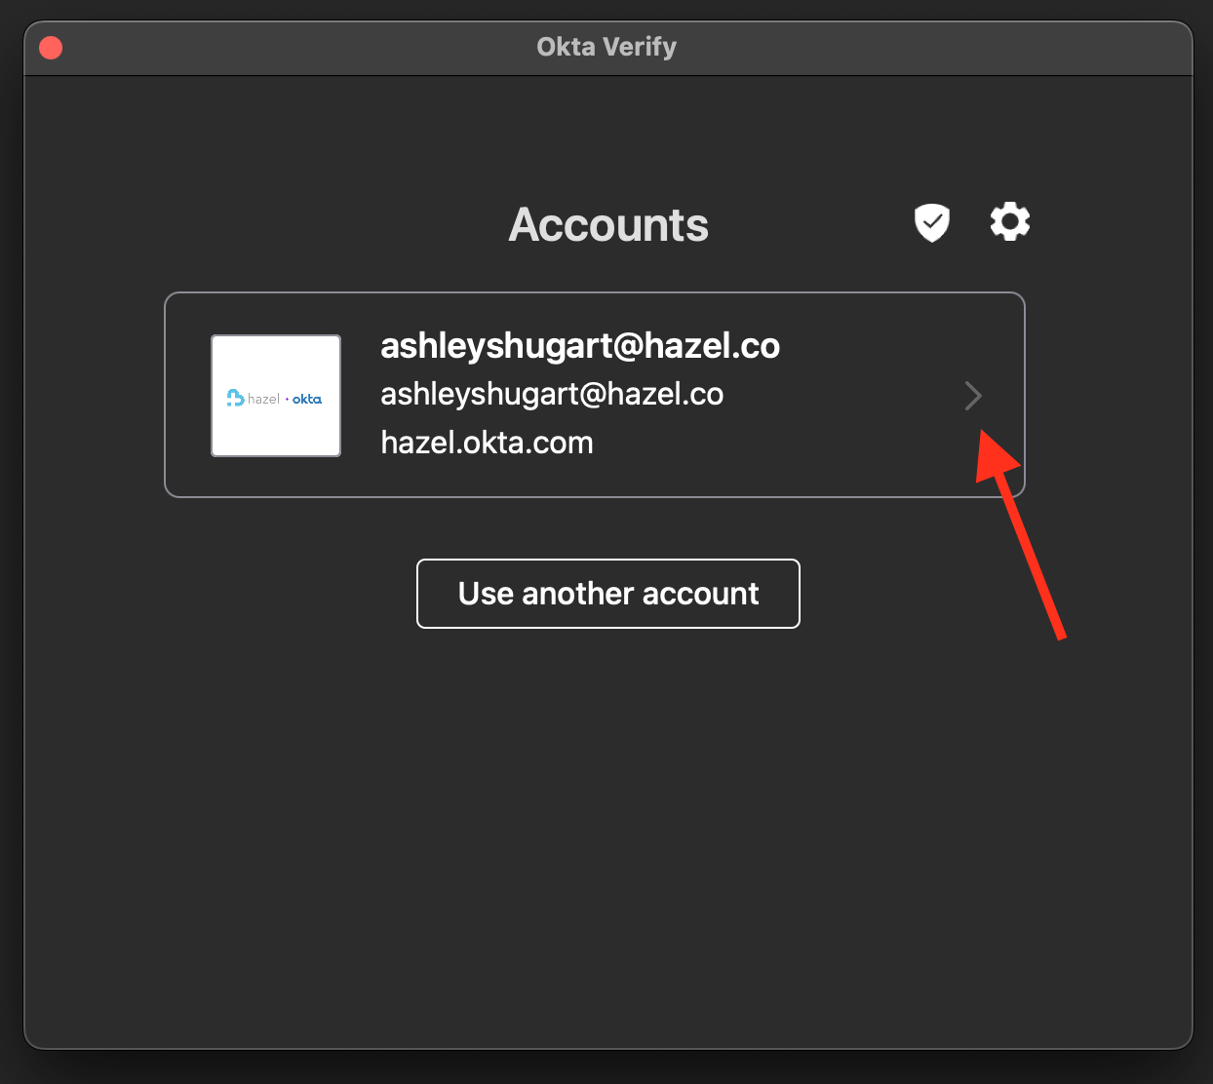Screen dimensions: 1213x1084
Task: Click the blank area below Use another account
Action: [606, 829]
